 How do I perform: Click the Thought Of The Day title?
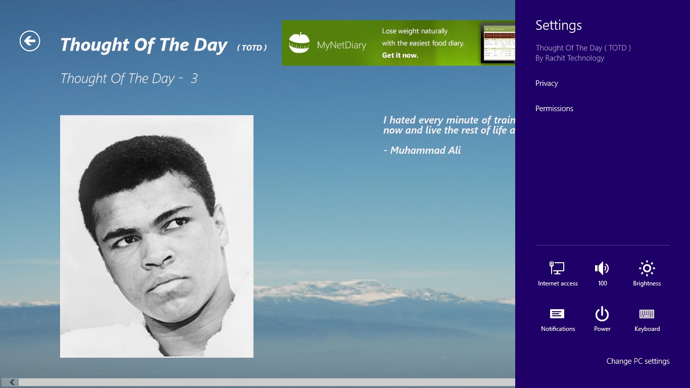coord(144,45)
